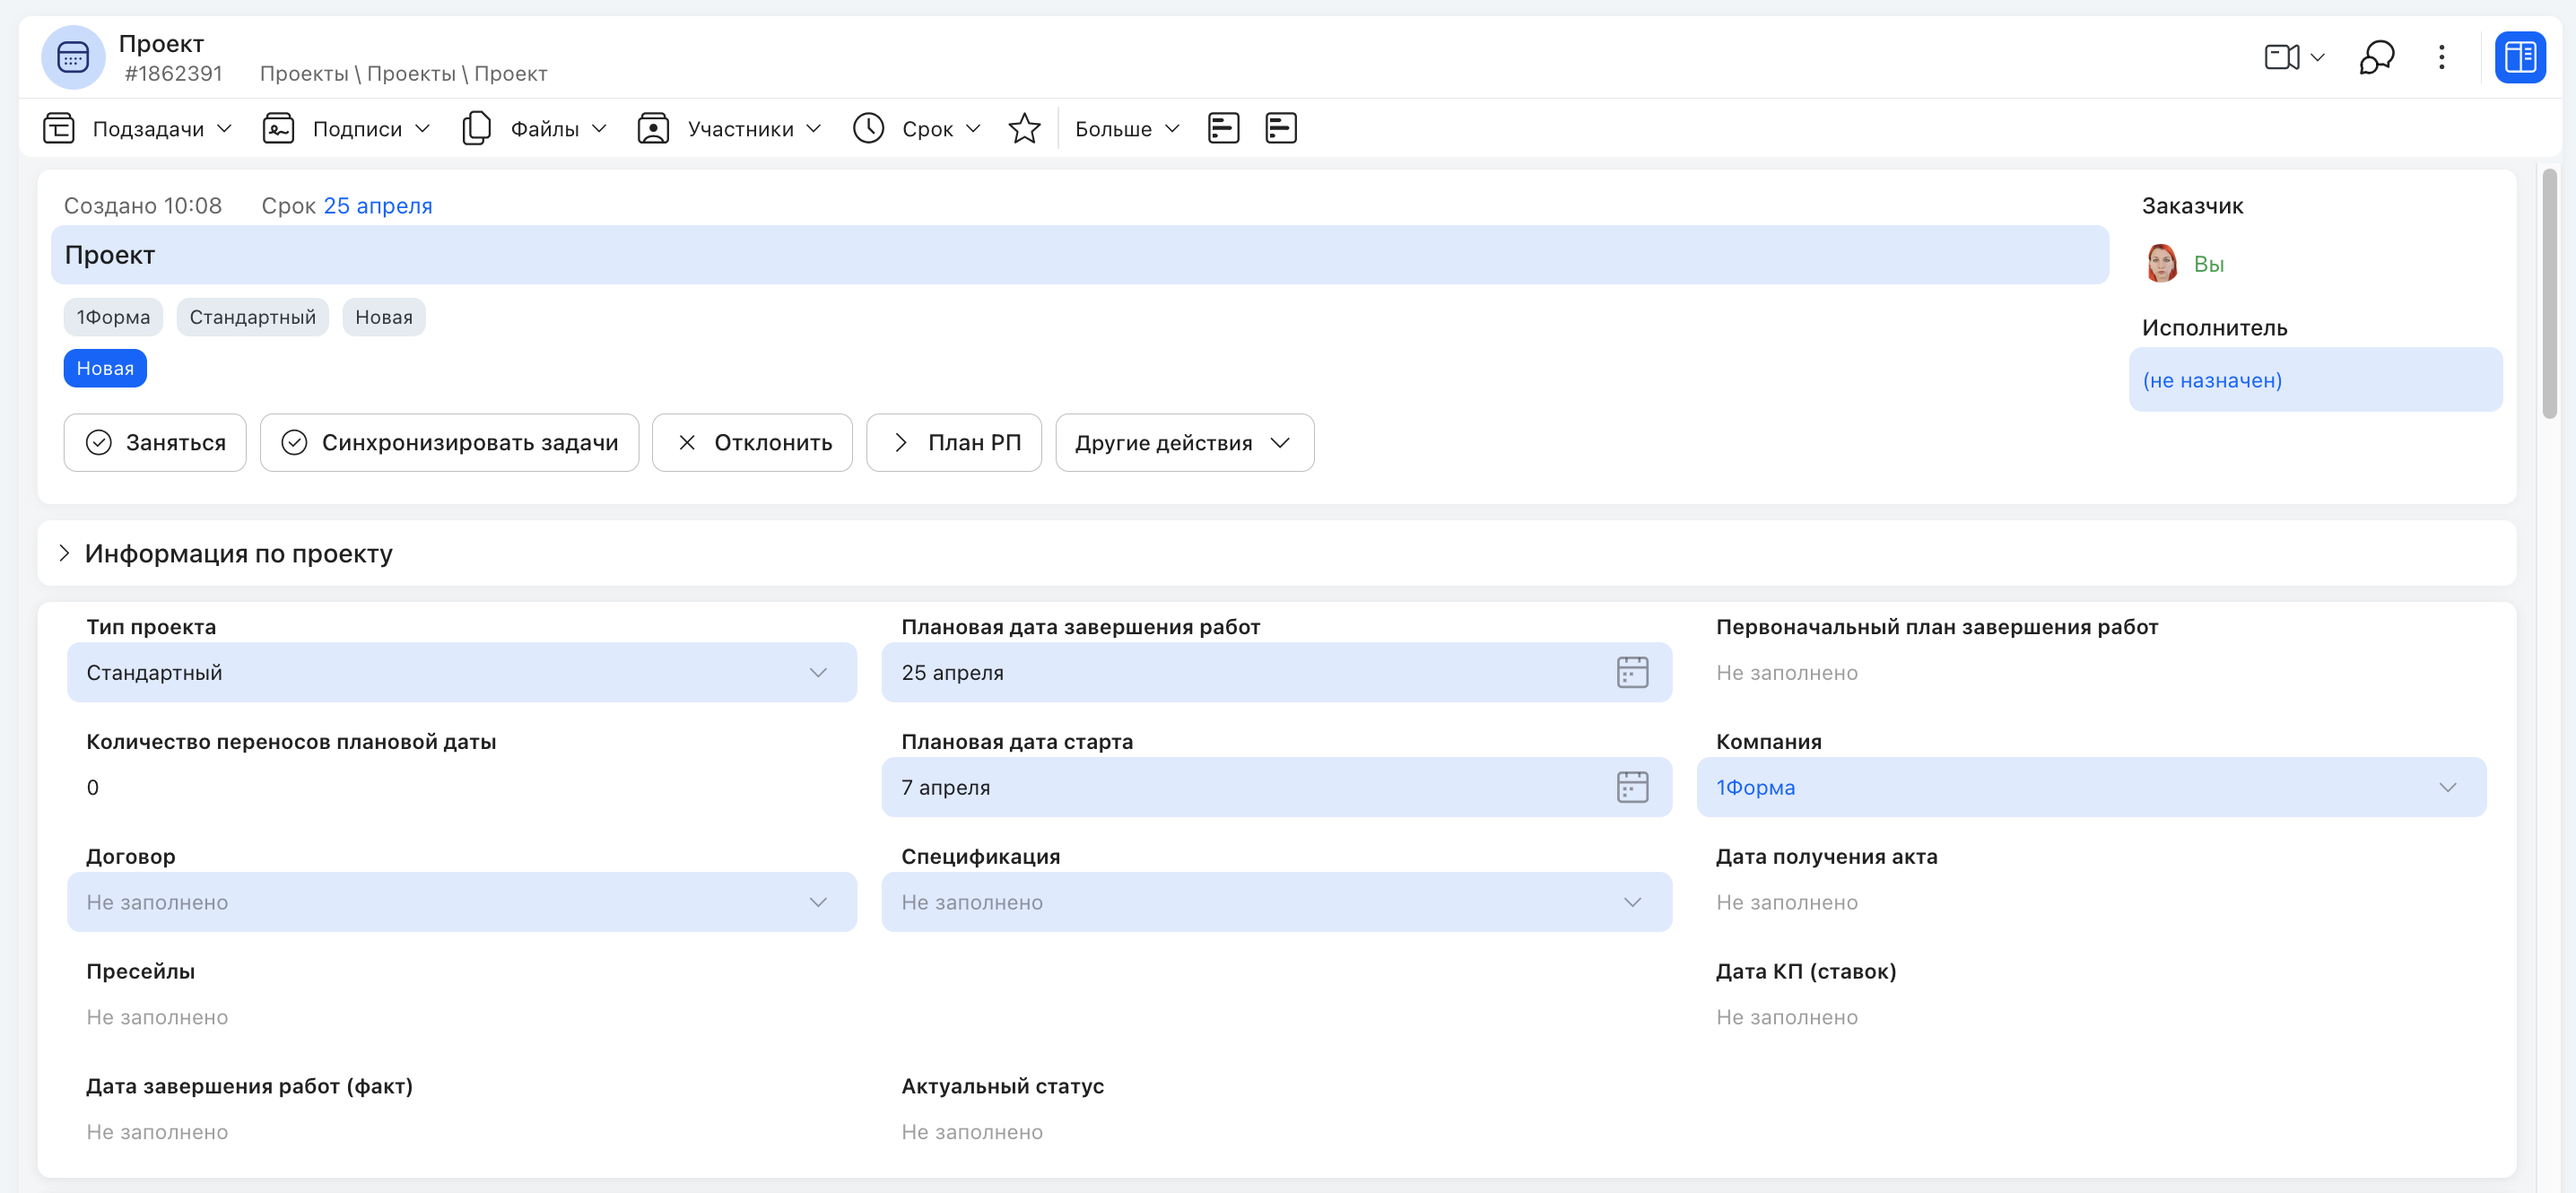Click Не заполнено under Пресейлы
The width and height of the screenshot is (2576, 1193).
pos(157,1017)
